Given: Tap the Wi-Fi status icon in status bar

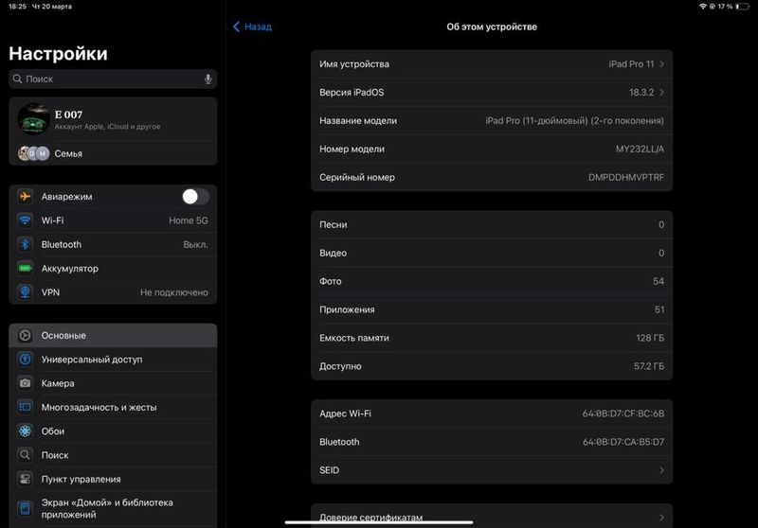Looking at the screenshot, I should [x=703, y=7].
